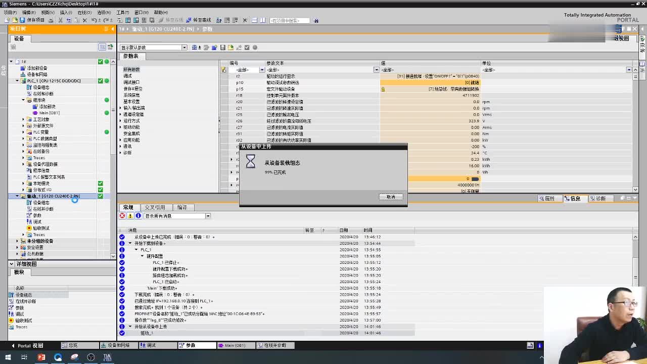
Task: Click in the project search field
Action: [x=289, y=20]
